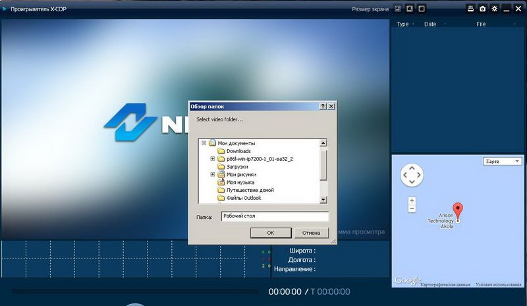Expand the Мои рисунки folder node
Viewport: 527px width, 306px height.
pos(212,174)
